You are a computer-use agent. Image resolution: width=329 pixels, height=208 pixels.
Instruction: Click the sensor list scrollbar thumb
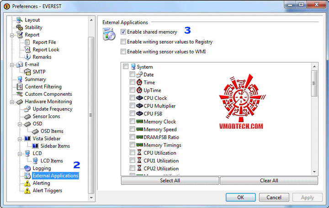(314, 83)
